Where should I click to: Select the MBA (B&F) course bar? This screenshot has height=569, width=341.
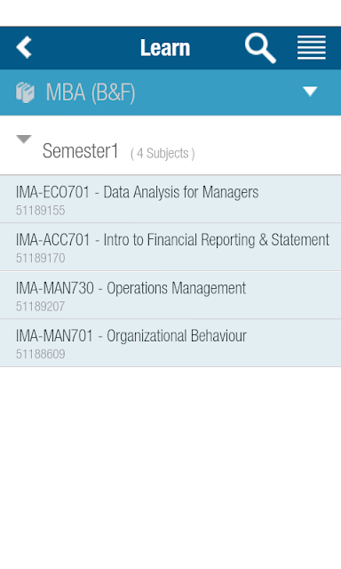170,92
